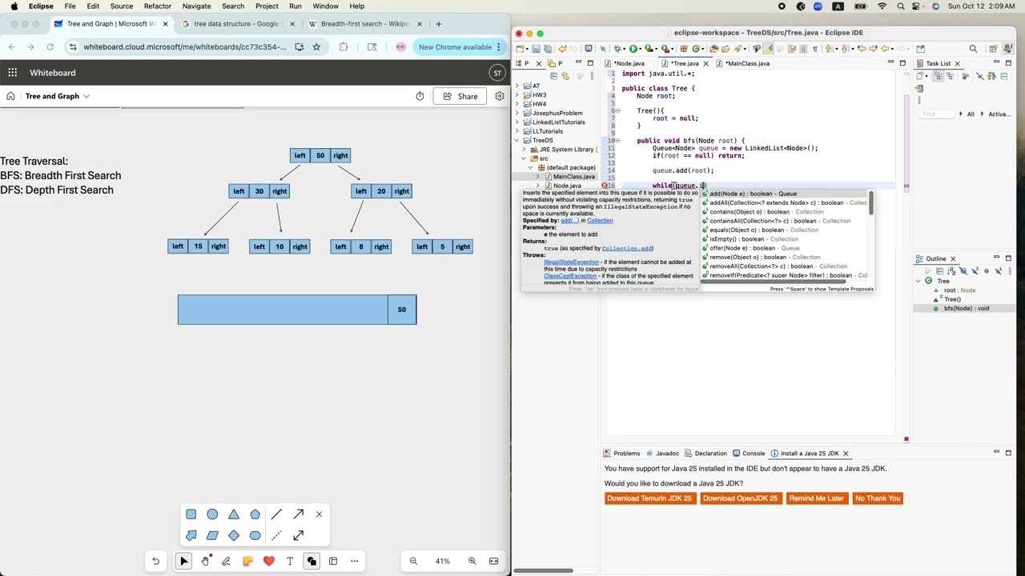
Task: Collapse the Tree class in Outline
Action: [x=918, y=281]
